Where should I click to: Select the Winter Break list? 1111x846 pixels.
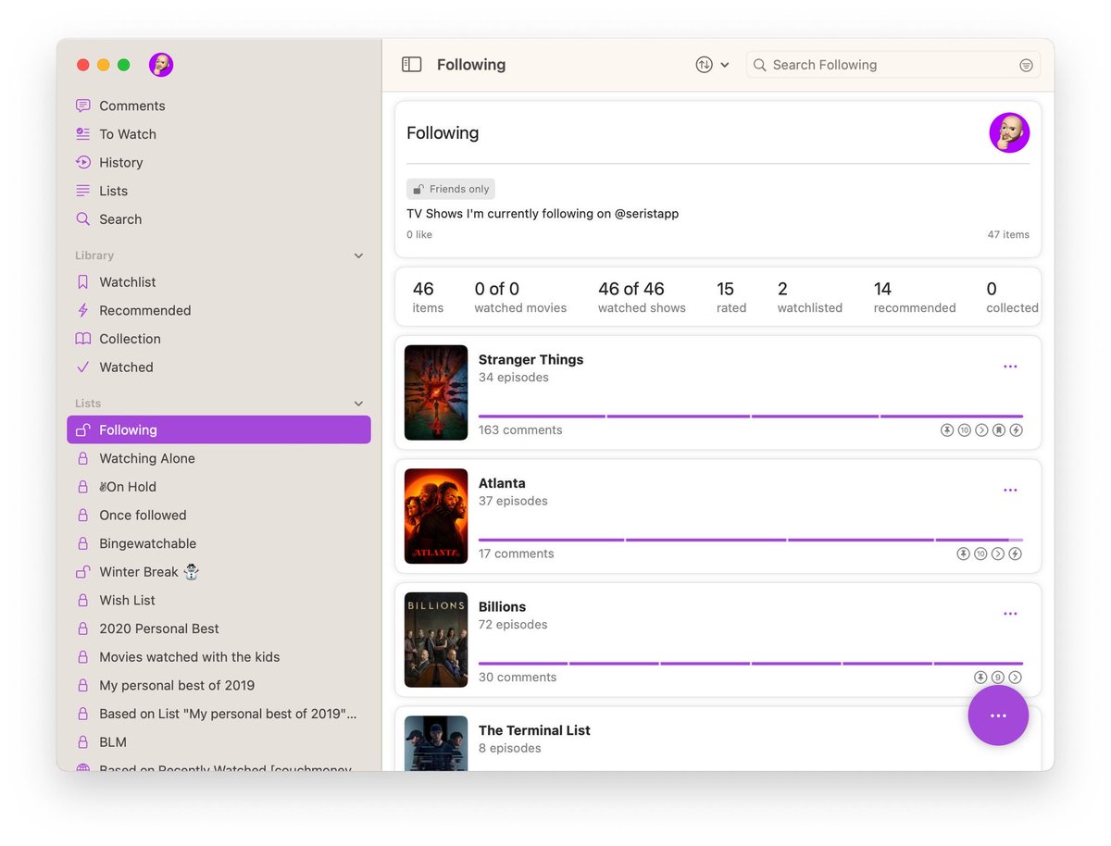[218, 572]
